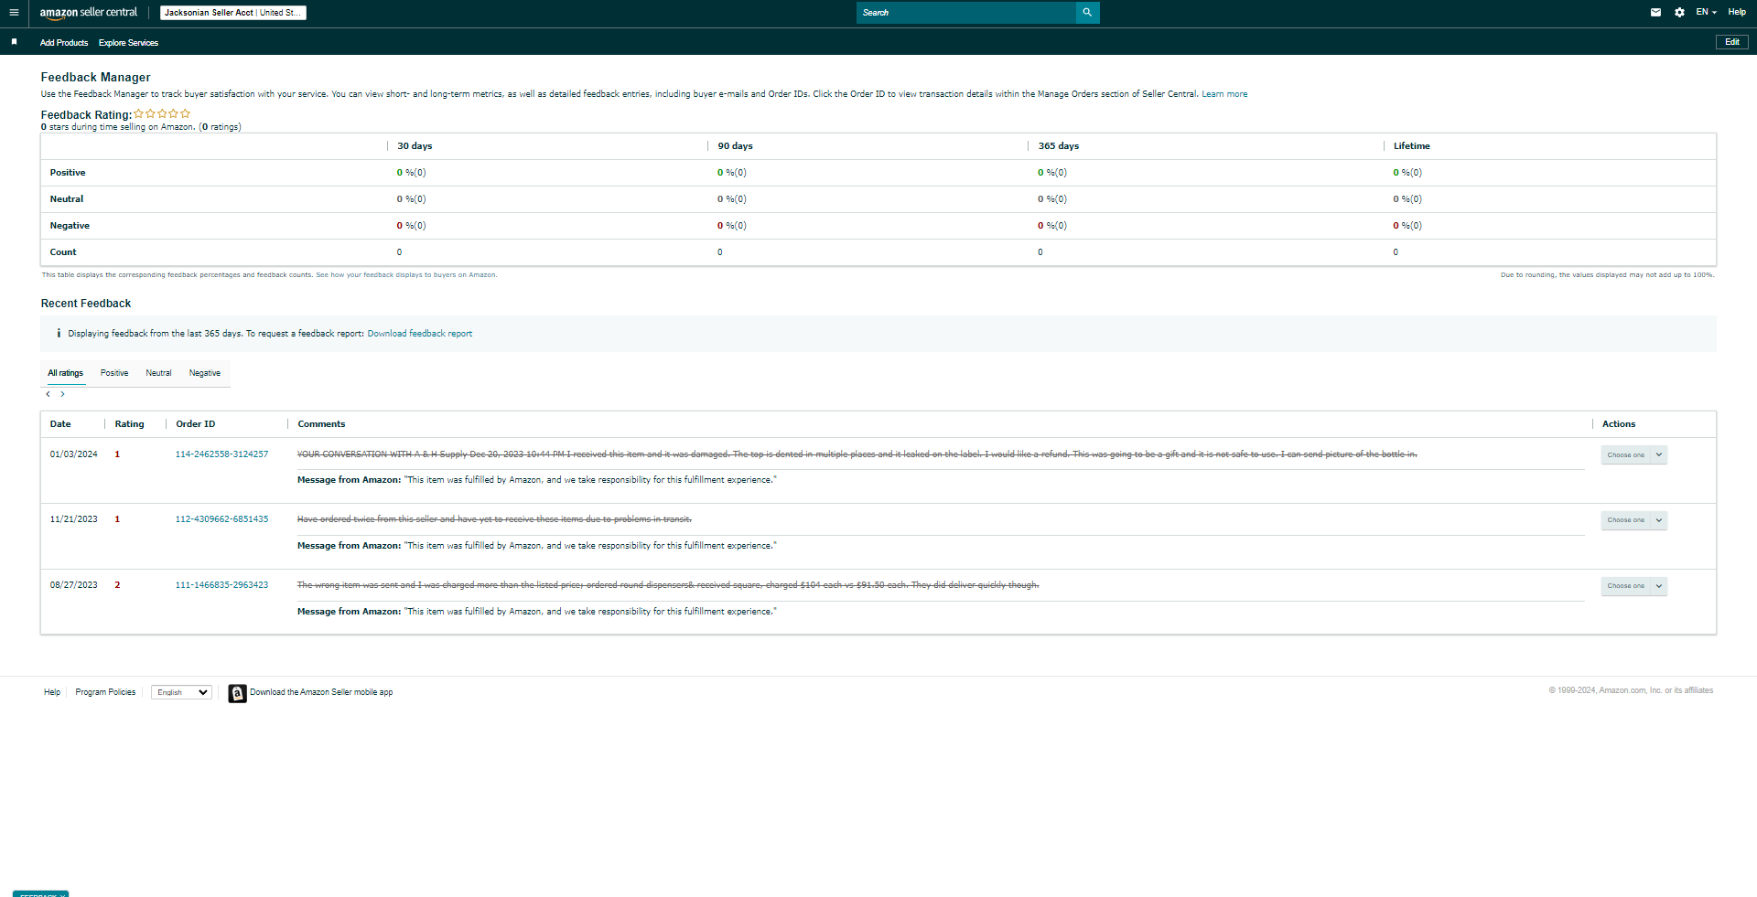Viewport: 1757px width, 897px height.
Task: Open the hamburger navigation menu
Action: click(14, 13)
